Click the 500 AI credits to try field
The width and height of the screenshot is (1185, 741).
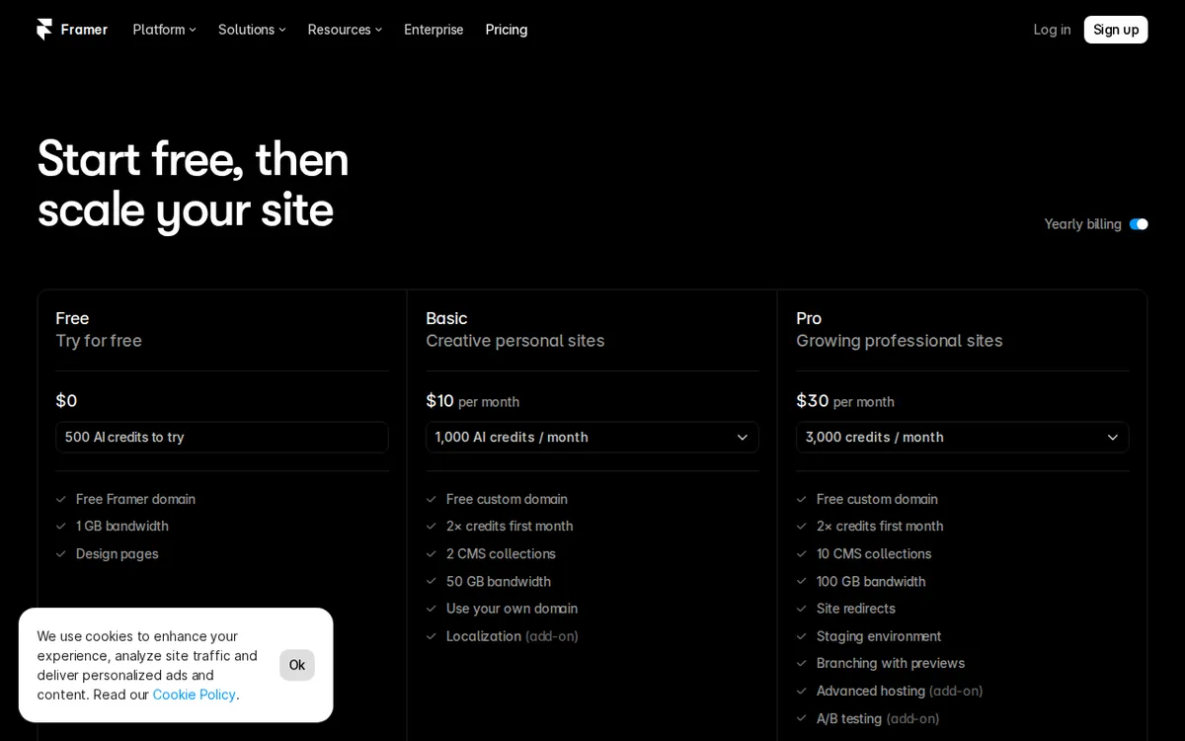click(222, 437)
